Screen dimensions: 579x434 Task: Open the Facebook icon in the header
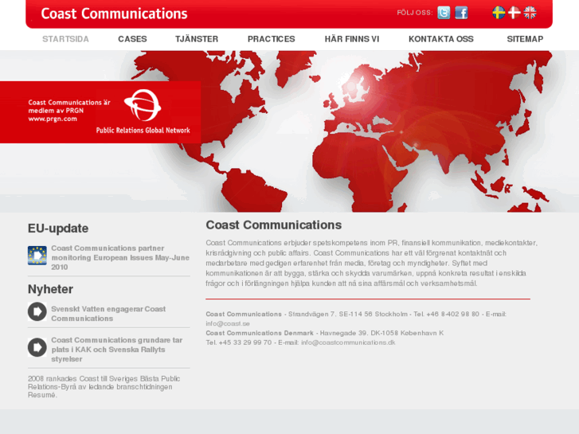(x=461, y=13)
